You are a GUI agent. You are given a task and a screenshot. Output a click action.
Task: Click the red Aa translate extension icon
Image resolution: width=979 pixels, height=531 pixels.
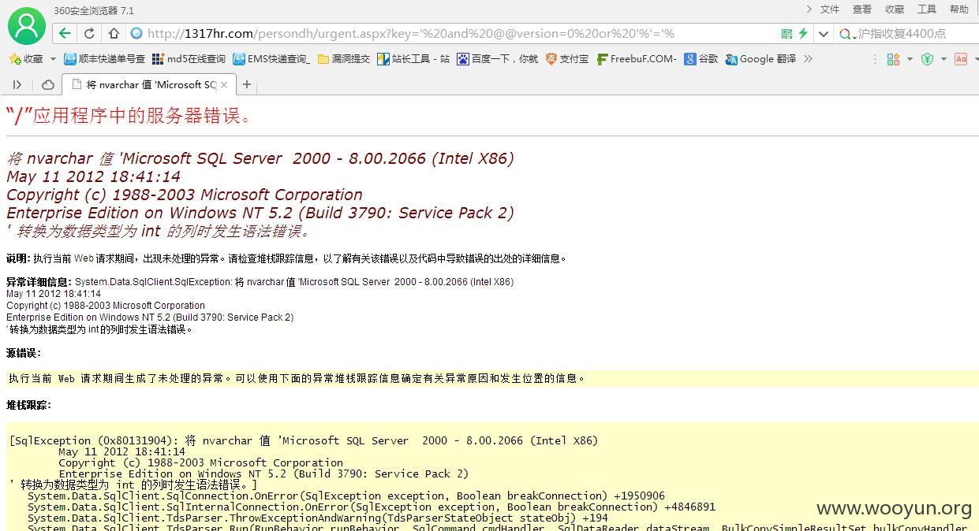click(x=961, y=59)
